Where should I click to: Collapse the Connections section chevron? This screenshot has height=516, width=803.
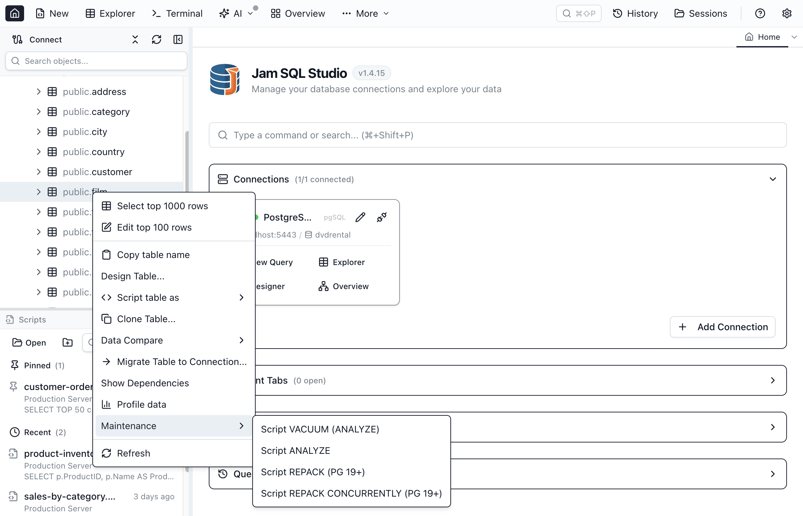(773, 179)
